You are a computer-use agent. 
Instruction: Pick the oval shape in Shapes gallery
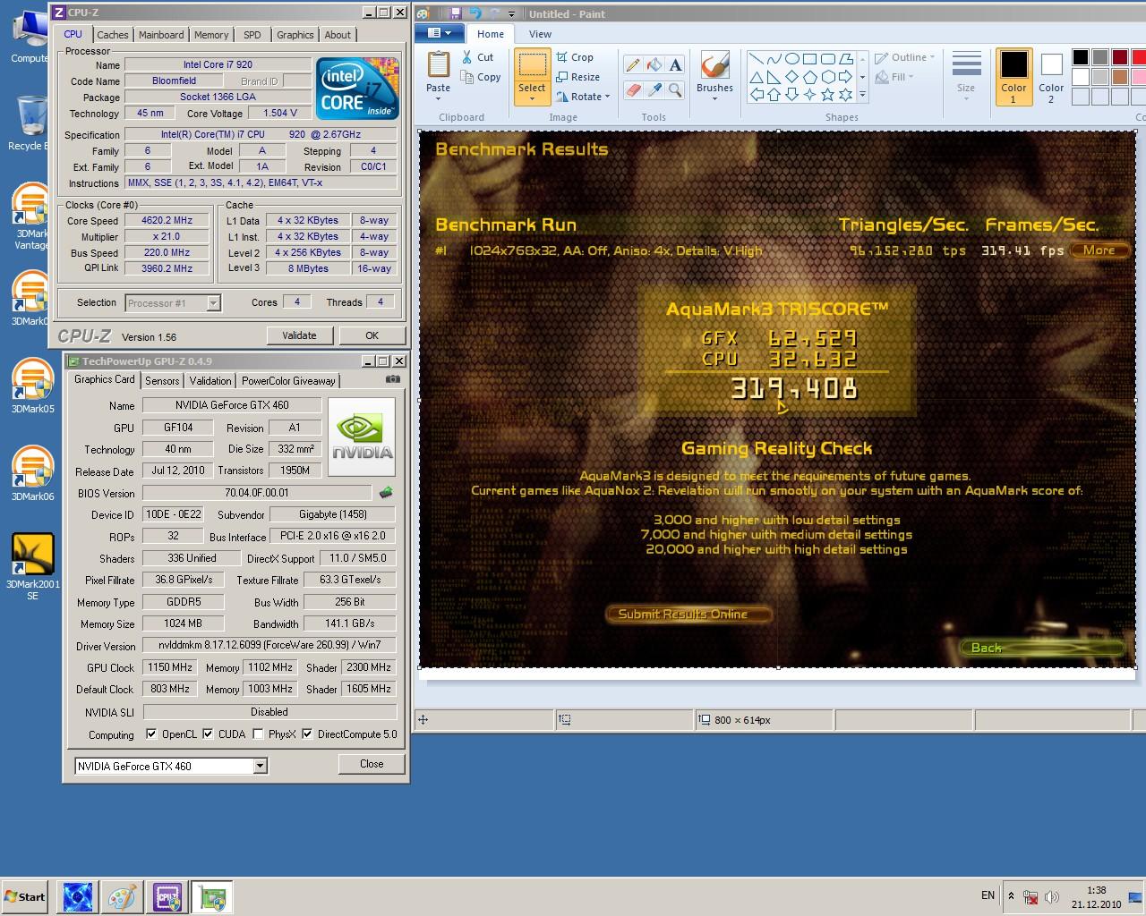(x=792, y=59)
